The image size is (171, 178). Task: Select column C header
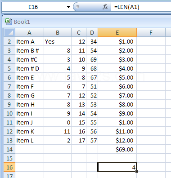(x=79, y=32)
